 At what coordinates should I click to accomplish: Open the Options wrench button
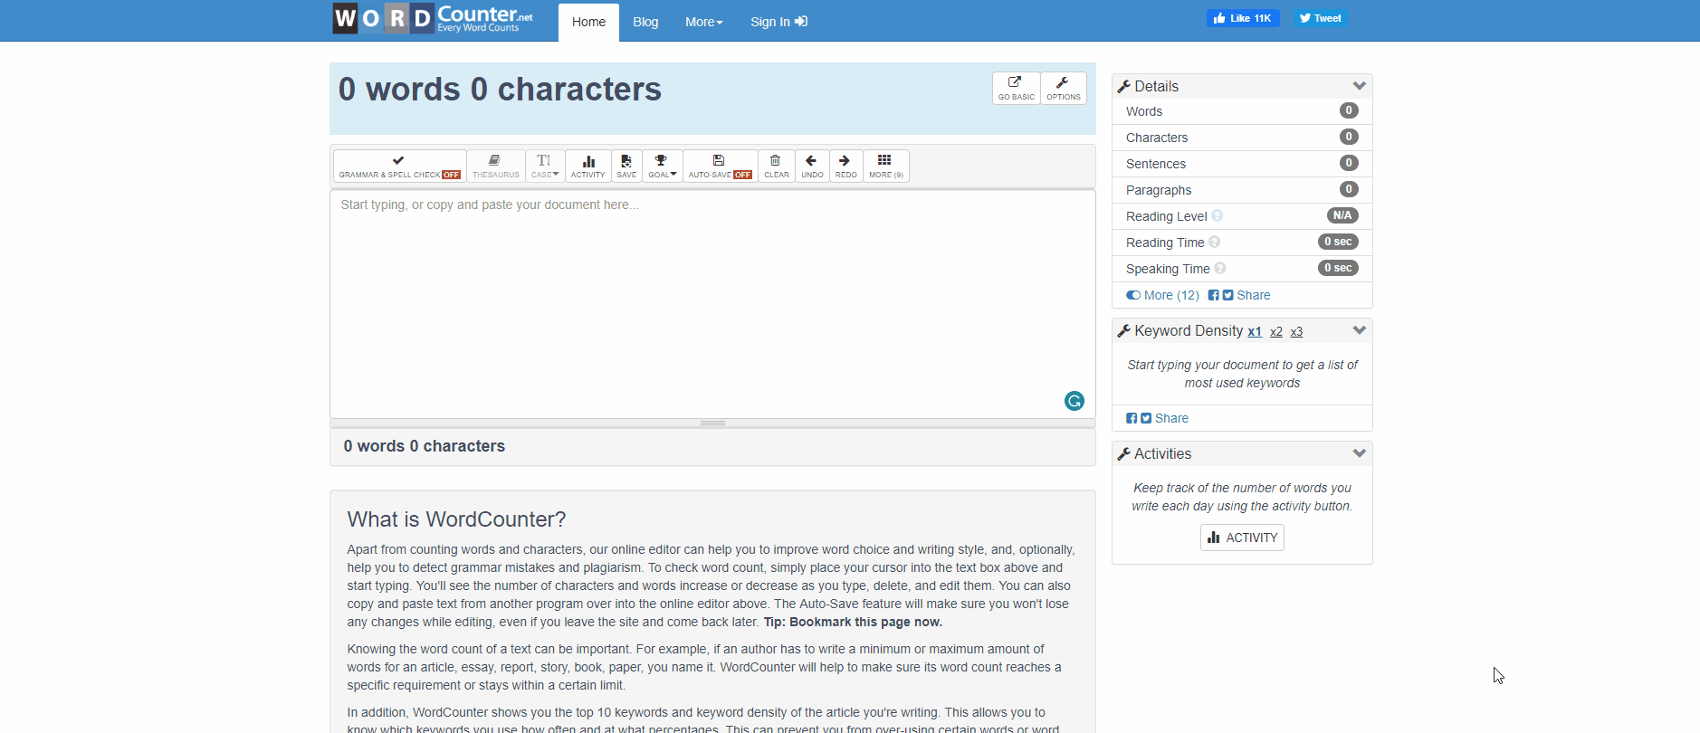(x=1064, y=89)
